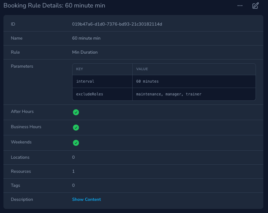Screen dimensions: 268x213
Task: Click the Parameters field label
Action: pos(22,66)
